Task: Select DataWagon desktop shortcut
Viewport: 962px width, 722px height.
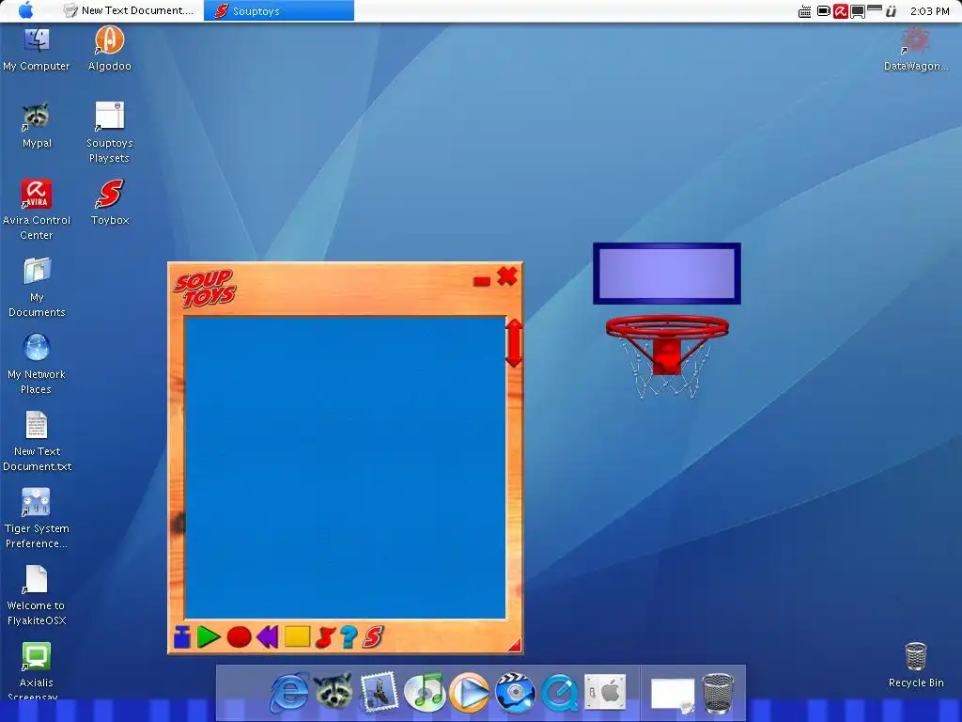Action: [x=915, y=50]
